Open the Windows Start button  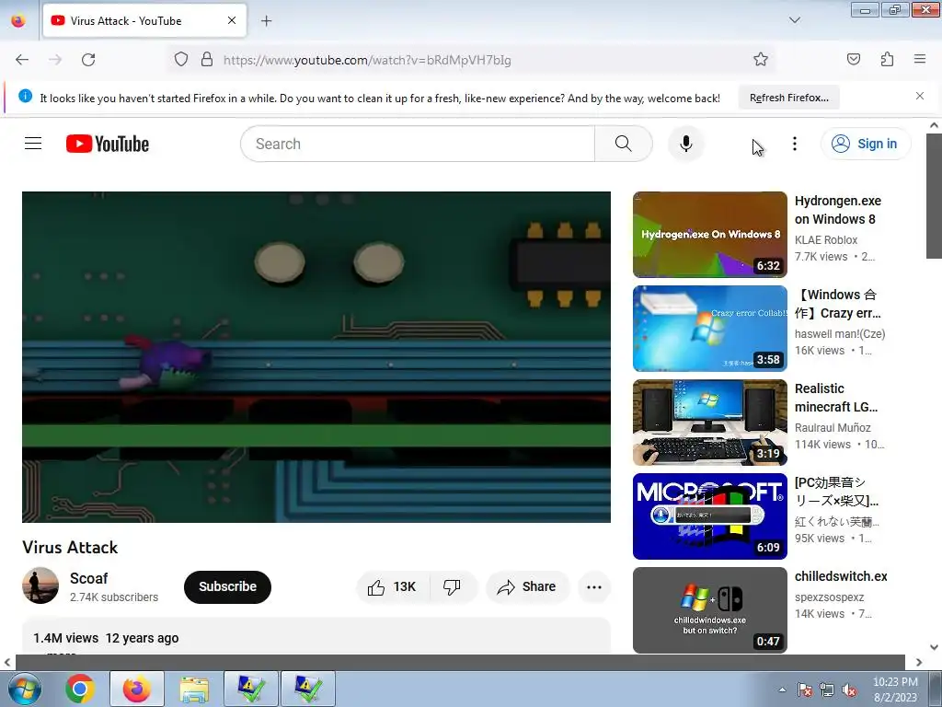25,689
